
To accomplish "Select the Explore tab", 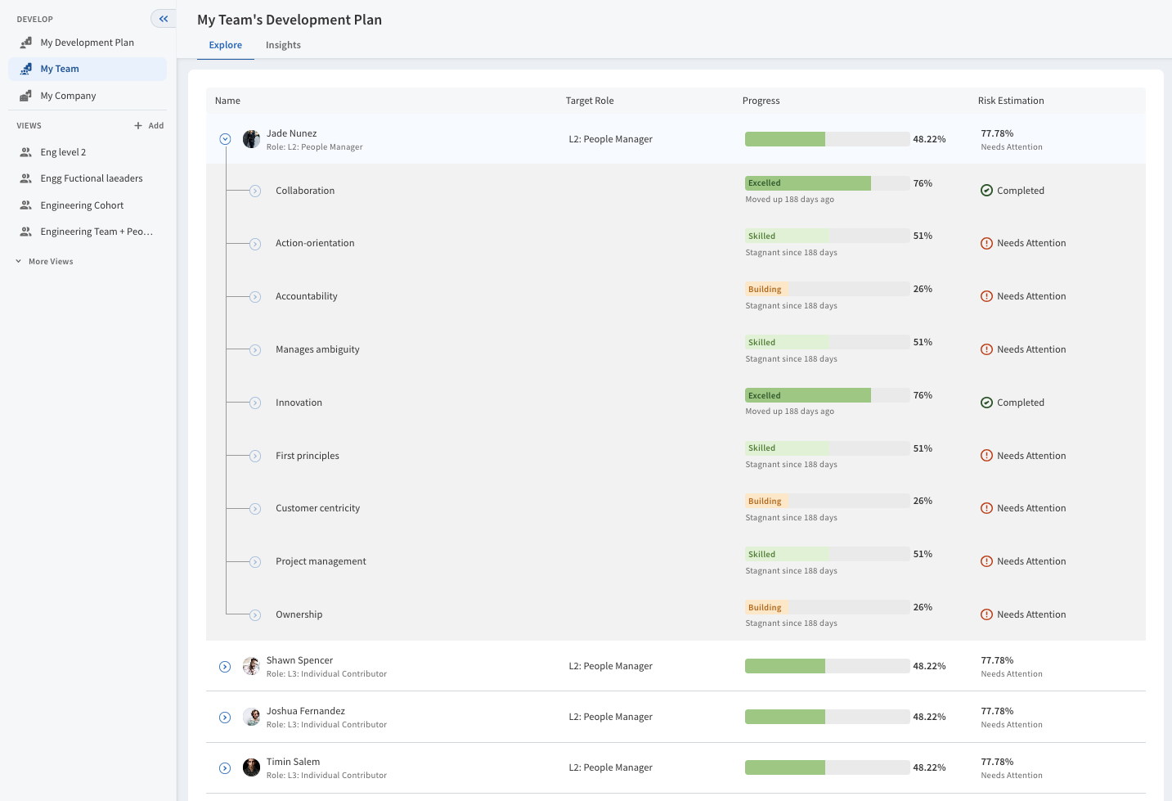I will point(226,45).
